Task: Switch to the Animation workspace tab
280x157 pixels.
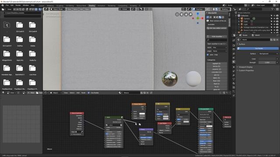Action: tap(101, 6)
